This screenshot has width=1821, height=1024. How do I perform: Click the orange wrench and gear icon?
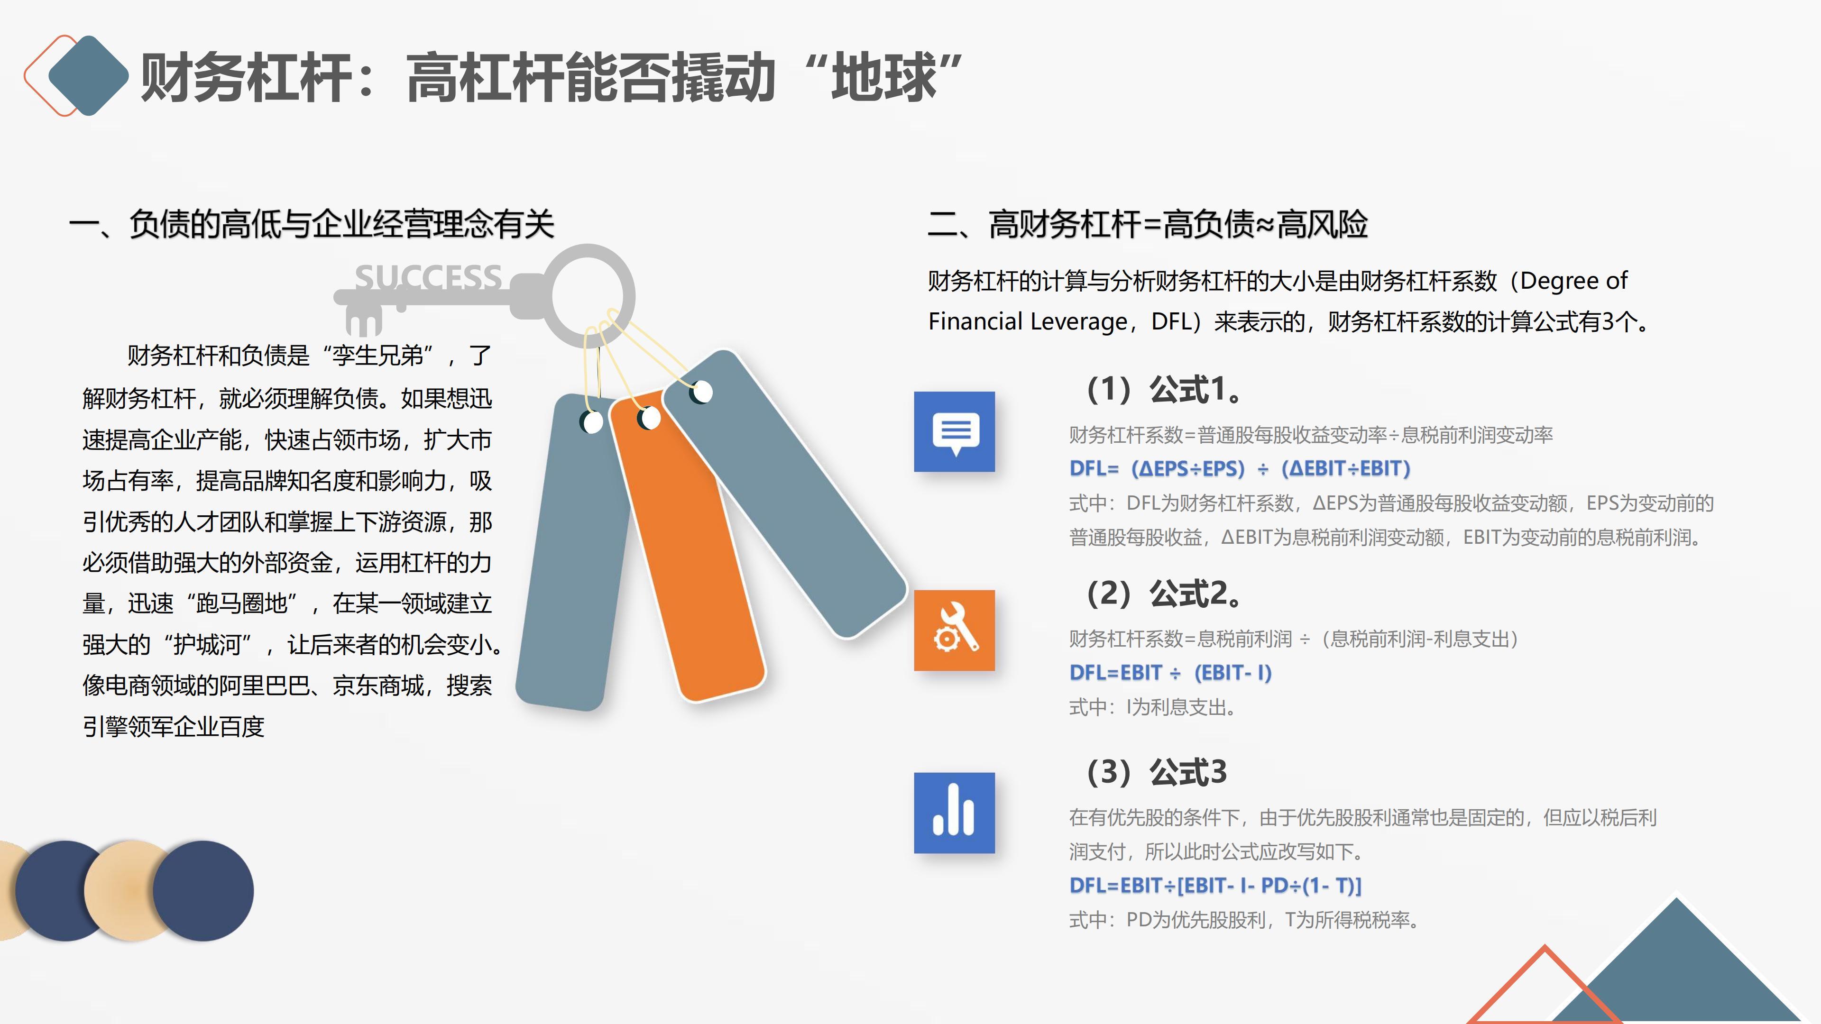point(954,630)
